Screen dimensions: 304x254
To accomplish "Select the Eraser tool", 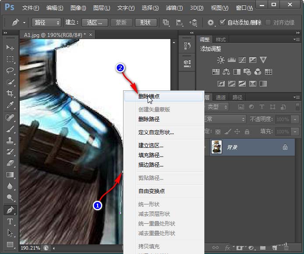I will tap(10, 163).
